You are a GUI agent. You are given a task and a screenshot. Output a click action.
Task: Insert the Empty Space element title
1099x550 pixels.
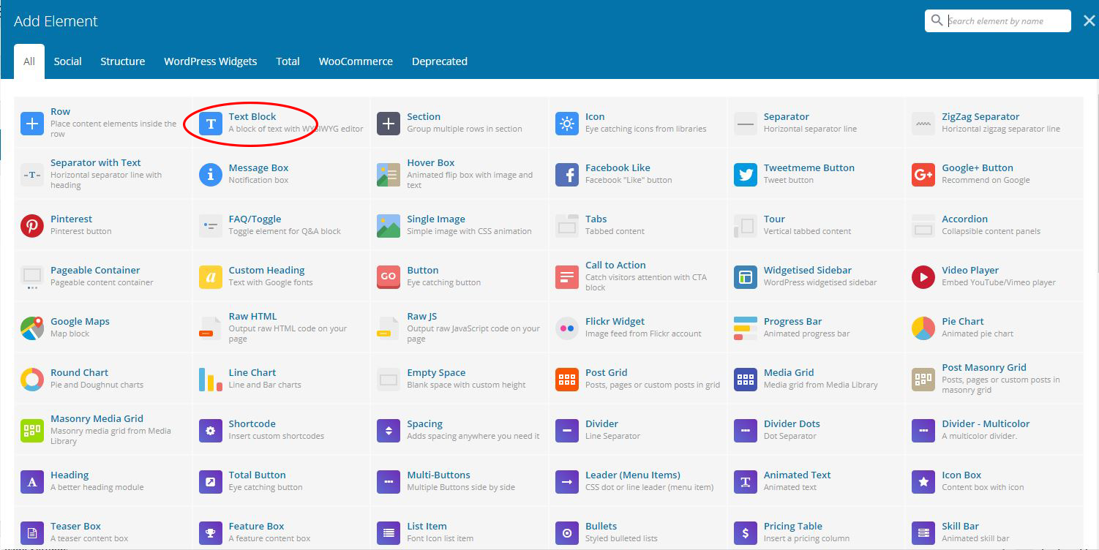[x=436, y=372]
